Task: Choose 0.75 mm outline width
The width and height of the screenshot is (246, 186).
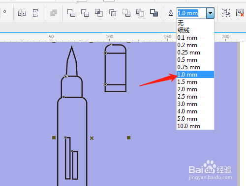Action: click(x=195, y=67)
